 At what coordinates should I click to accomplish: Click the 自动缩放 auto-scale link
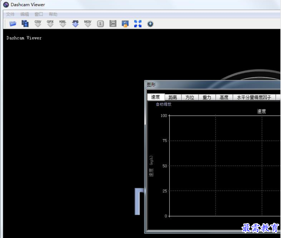(x=164, y=104)
